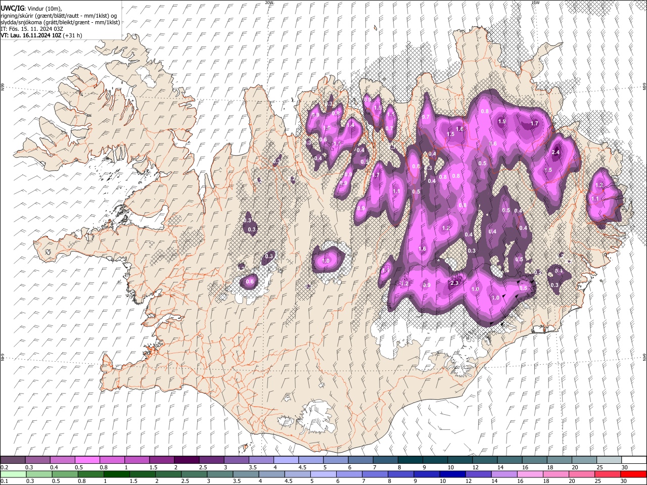Image resolution: width=647 pixels, height=485 pixels.
Task: Pick the upper legend swatch between 8 and 9
Action: [x=410, y=460]
